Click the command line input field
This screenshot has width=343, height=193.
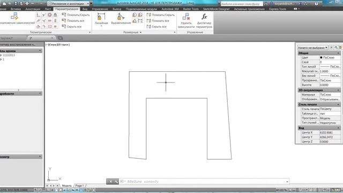click(x=204, y=182)
